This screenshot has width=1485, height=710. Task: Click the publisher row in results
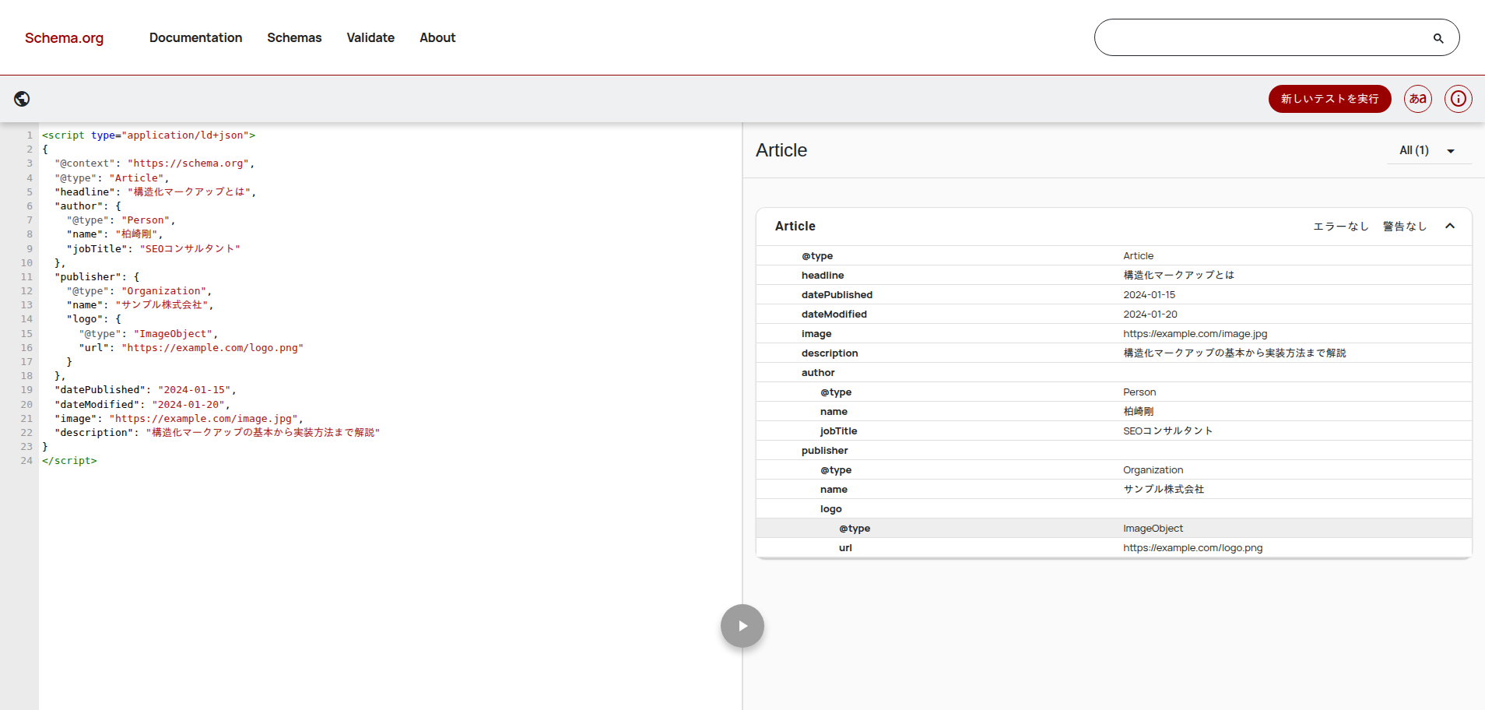[825, 451]
